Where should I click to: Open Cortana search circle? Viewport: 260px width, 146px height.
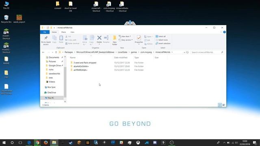pyautogui.click(x=12, y=142)
